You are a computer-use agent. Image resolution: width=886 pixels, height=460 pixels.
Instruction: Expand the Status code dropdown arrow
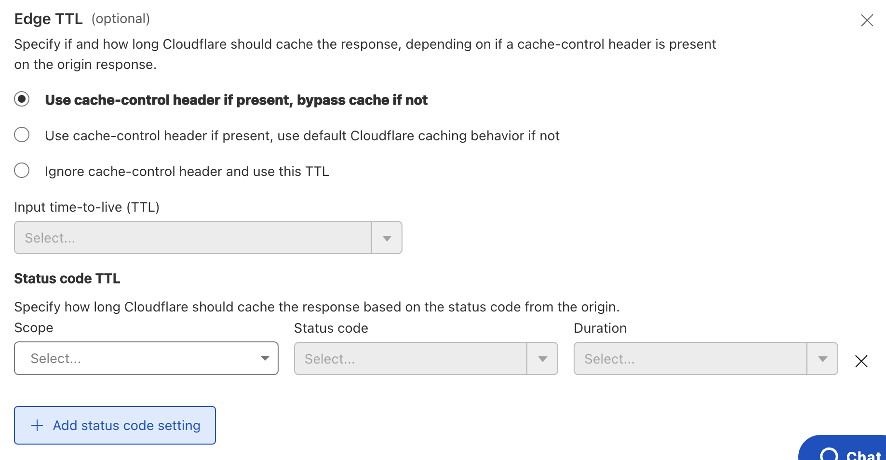(542, 359)
